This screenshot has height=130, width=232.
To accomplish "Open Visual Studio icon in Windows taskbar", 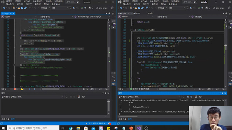I will tap(139, 128).
